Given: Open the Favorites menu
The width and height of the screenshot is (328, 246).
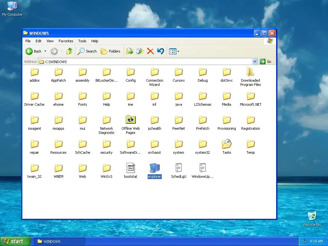Looking at the screenshot, I should 66,41.
